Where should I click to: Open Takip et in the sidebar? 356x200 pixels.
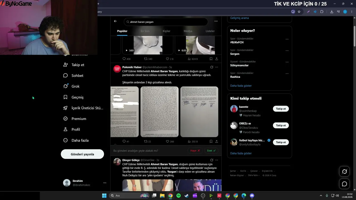click(x=74, y=65)
